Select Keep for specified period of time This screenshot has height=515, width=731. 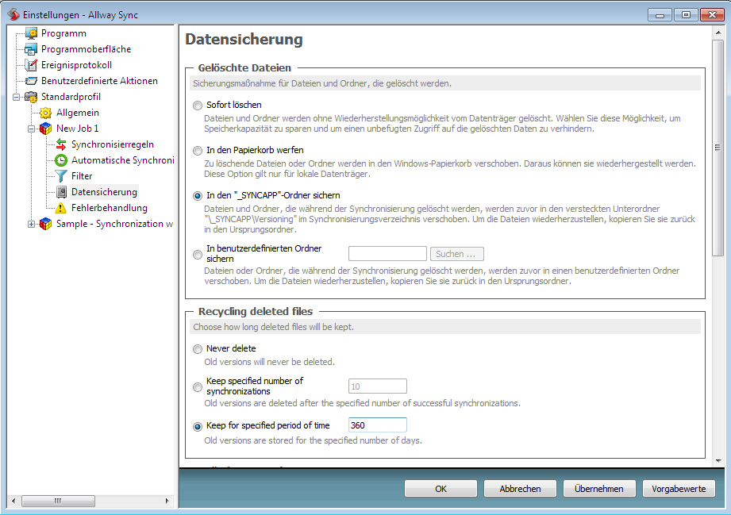point(198,426)
